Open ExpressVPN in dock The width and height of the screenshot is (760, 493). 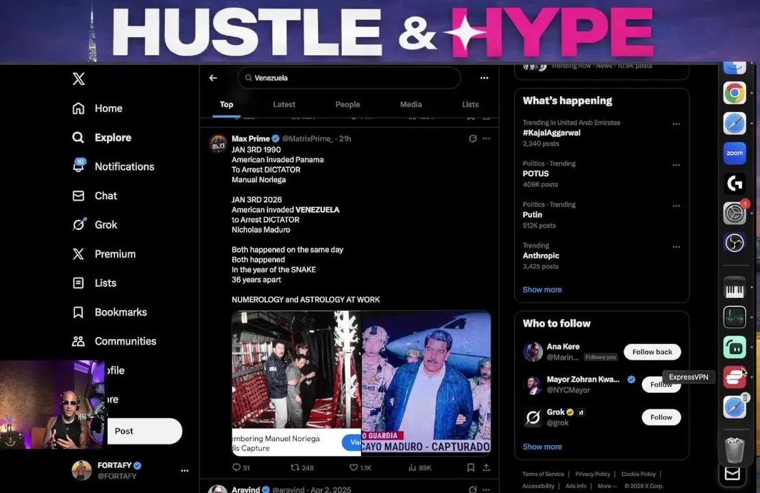(x=735, y=377)
